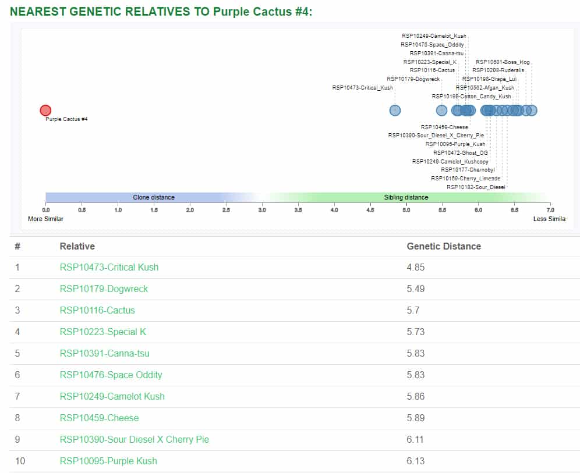The width and height of the screenshot is (580, 473).
Task: Click the red Purple Cactus #4 data point
Action: click(45, 111)
